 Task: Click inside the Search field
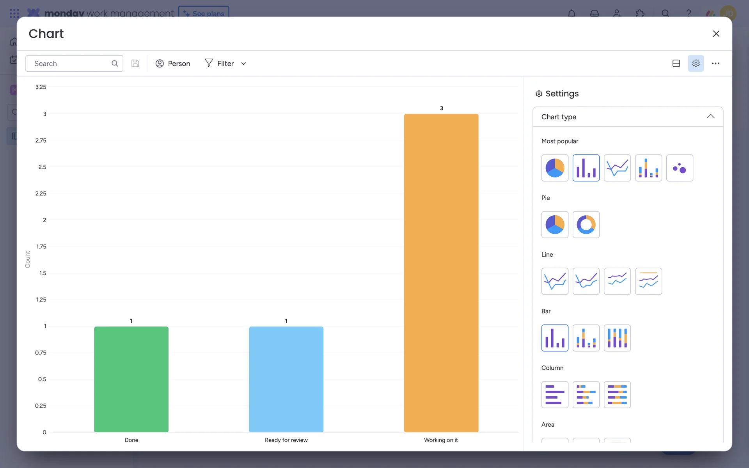[x=70, y=64]
